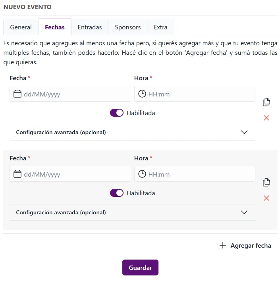Select the Extra tab
Image resolution: width=280 pixels, height=281 pixels.
pos(160,27)
